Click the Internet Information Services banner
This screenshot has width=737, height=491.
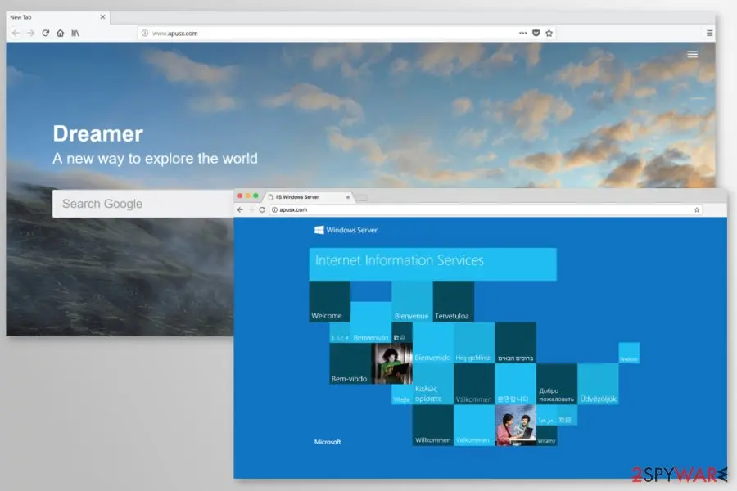(x=433, y=264)
